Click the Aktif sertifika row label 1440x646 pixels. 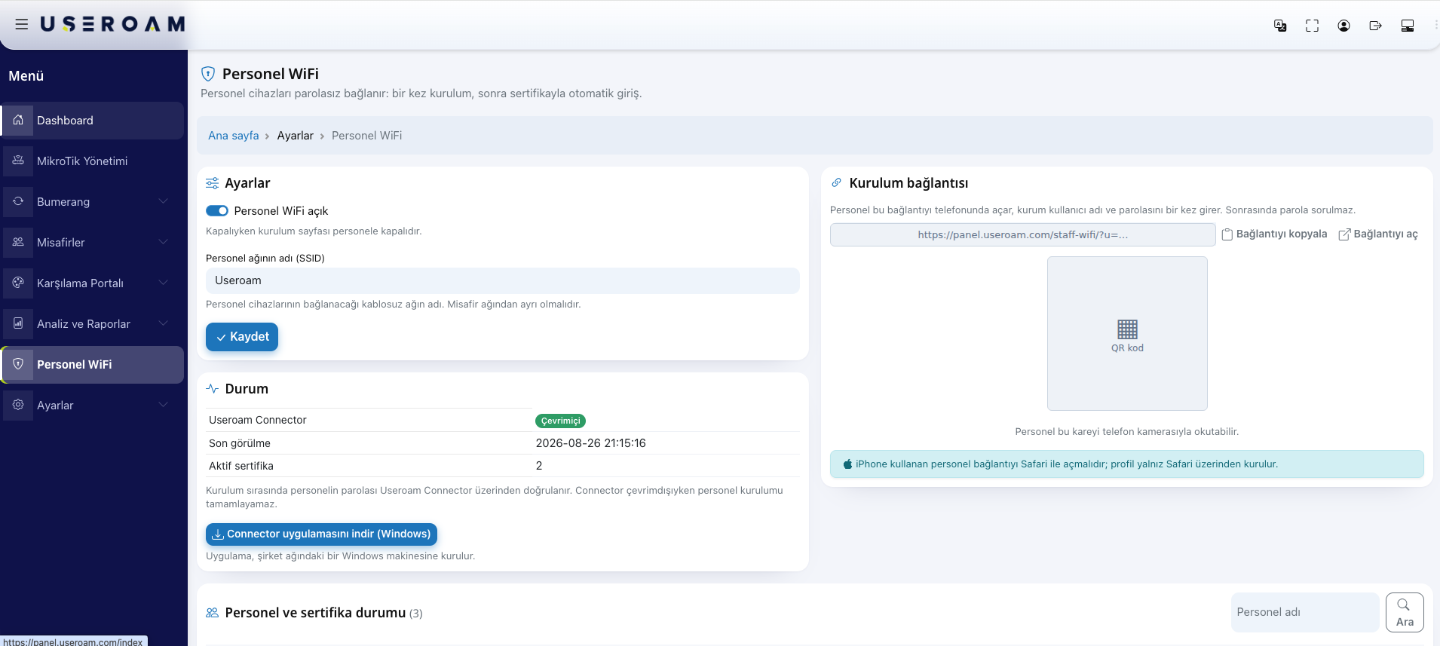click(x=241, y=466)
